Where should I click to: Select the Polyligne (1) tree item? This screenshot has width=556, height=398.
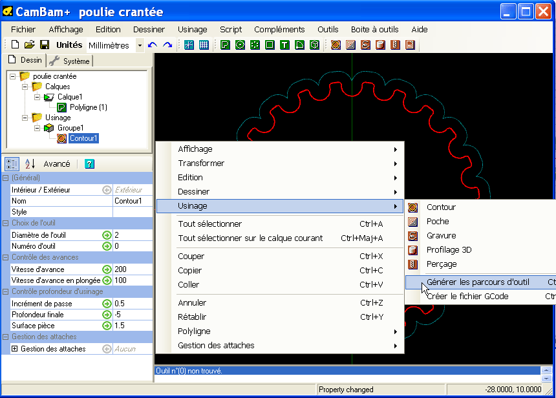click(x=89, y=107)
